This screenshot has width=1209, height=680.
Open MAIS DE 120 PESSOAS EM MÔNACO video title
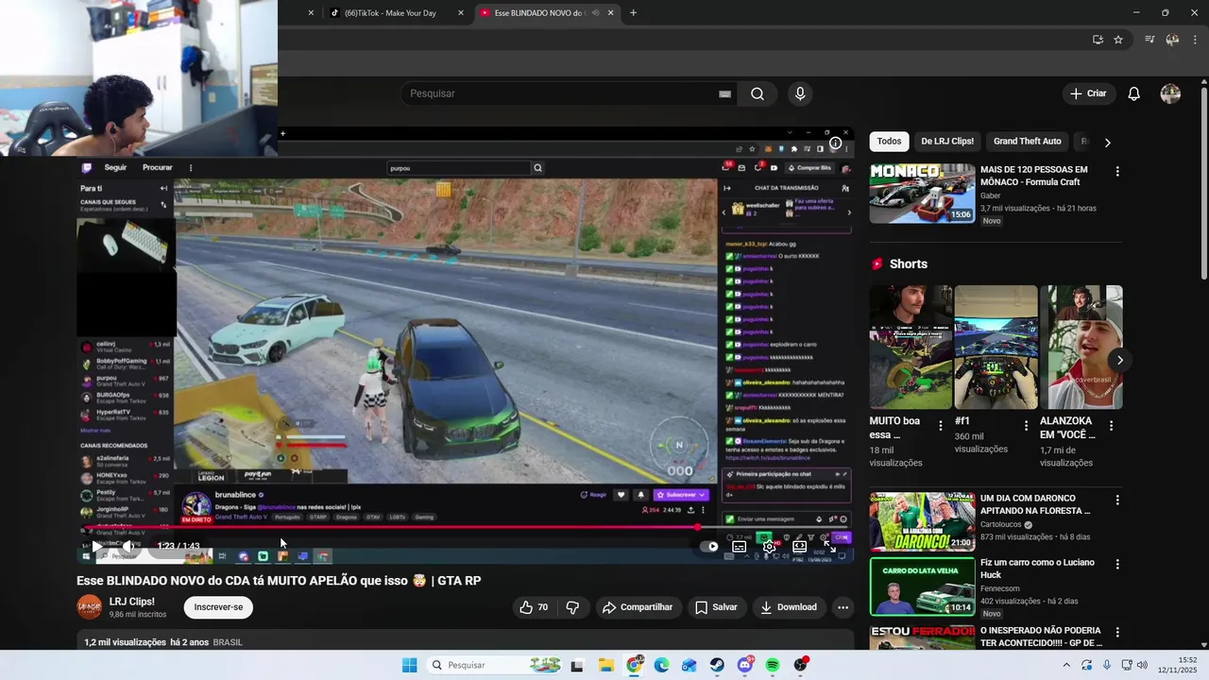(x=1033, y=176)
